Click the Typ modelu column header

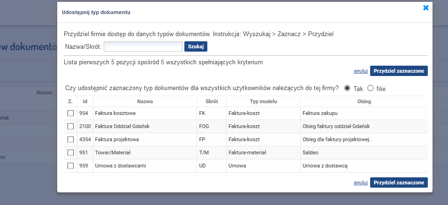pyautogui.click(x=264, y=101)
